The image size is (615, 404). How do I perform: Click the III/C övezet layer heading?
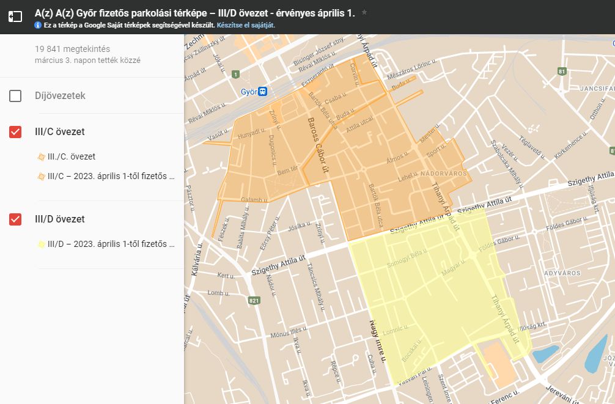coord(60,132)
